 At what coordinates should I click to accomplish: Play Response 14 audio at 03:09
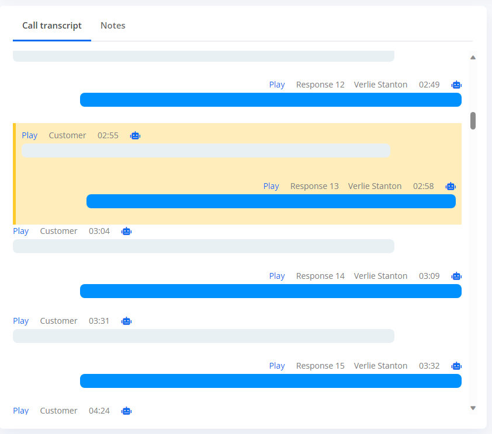tap(277, 276)
